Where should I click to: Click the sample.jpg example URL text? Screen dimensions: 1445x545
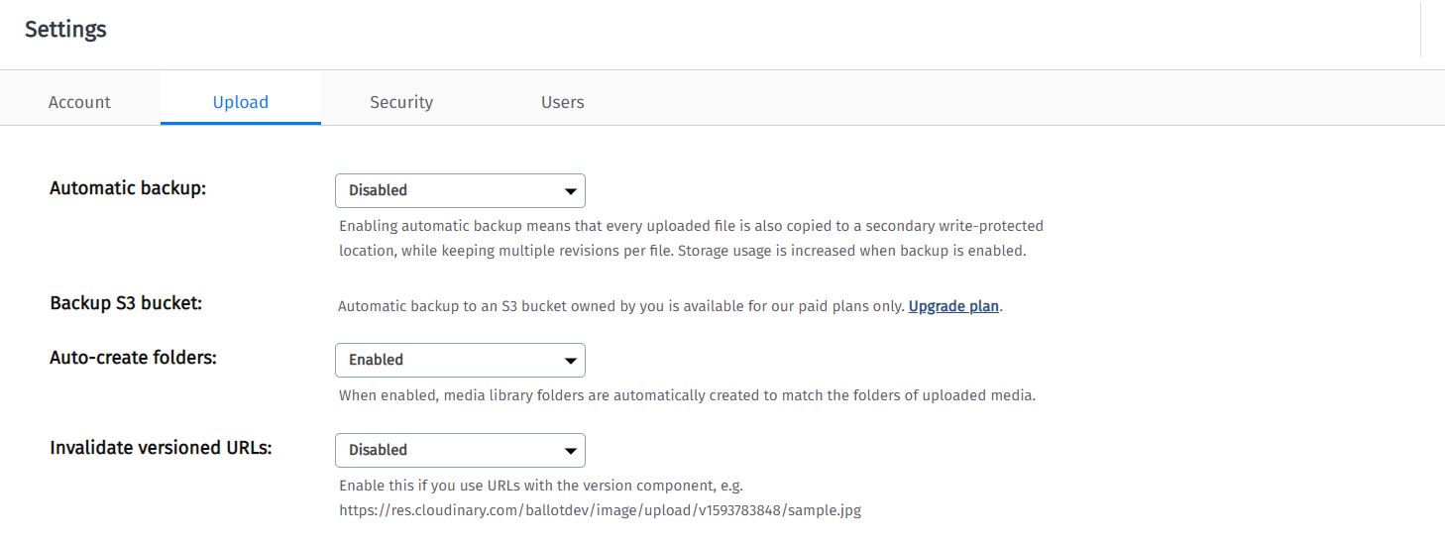[600, 511]
